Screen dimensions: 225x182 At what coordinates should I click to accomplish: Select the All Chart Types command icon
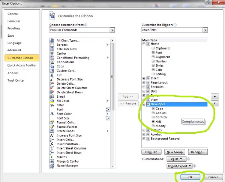pos(52,40)
